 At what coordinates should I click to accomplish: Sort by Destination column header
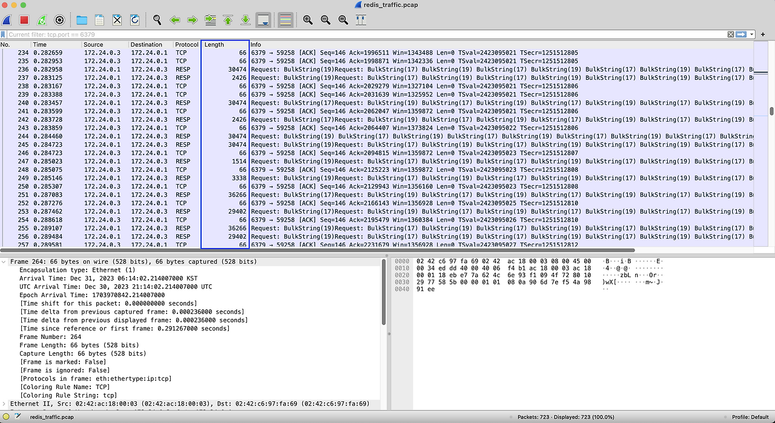click(x=150, y=45)
